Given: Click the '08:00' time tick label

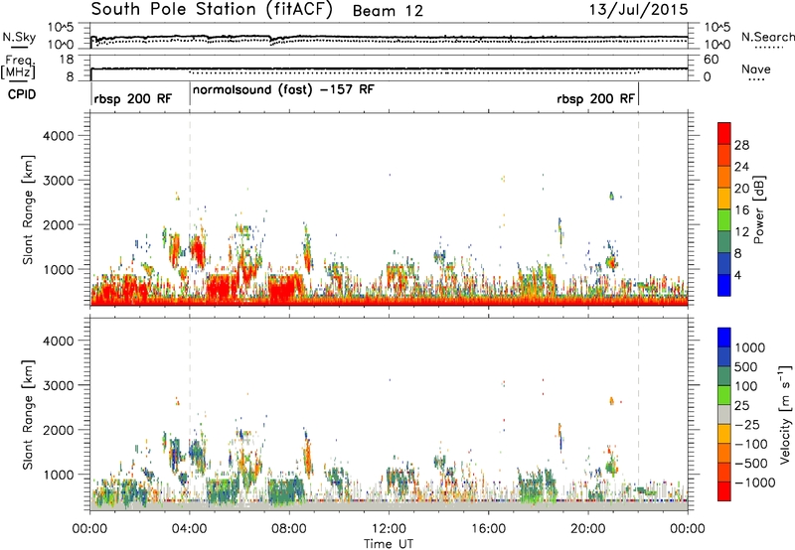Looking at the screenshot, I should [x=289, y=529].
